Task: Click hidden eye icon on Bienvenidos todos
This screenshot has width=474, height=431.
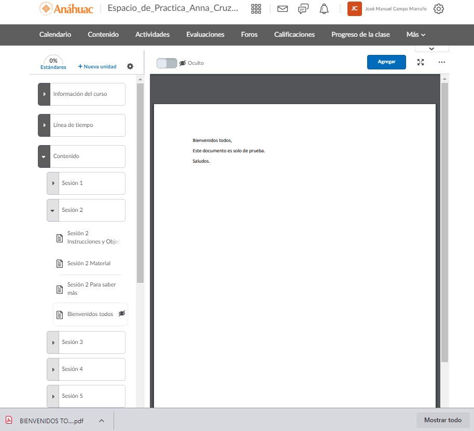Action: (122, 313)
